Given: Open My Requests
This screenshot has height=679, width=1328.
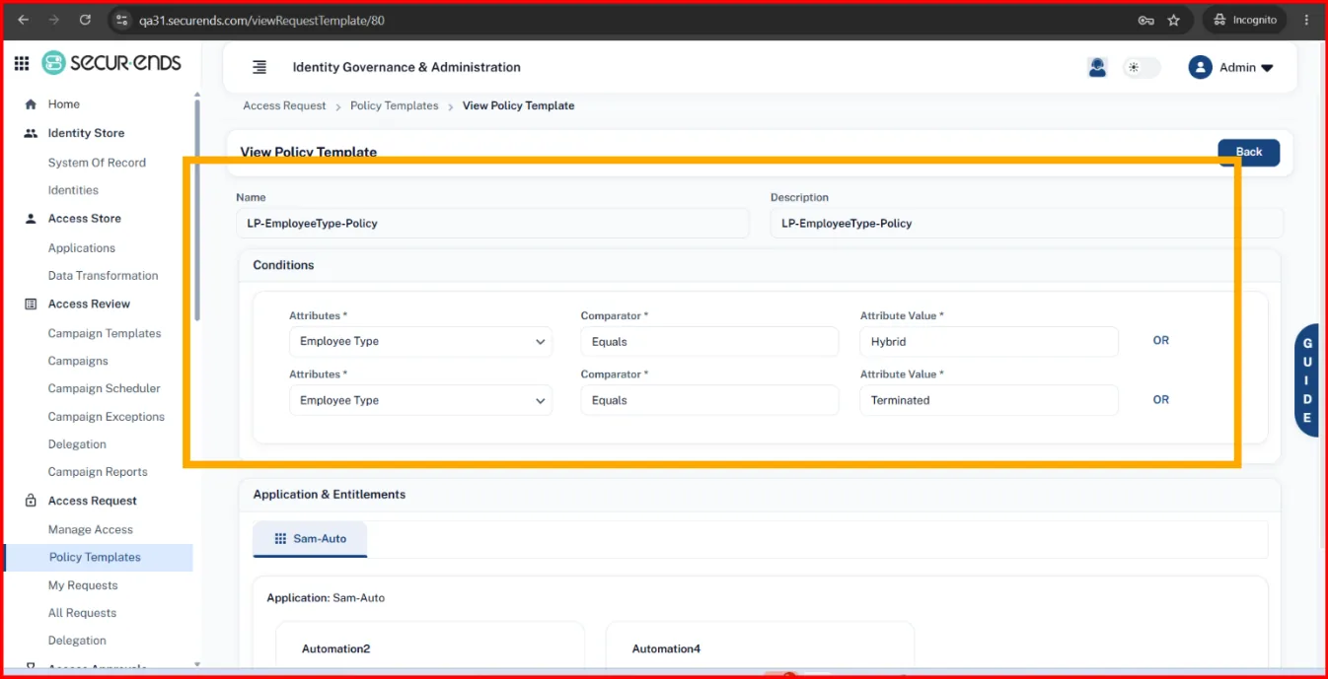Looking at the screenshot, I should [83, 585].
